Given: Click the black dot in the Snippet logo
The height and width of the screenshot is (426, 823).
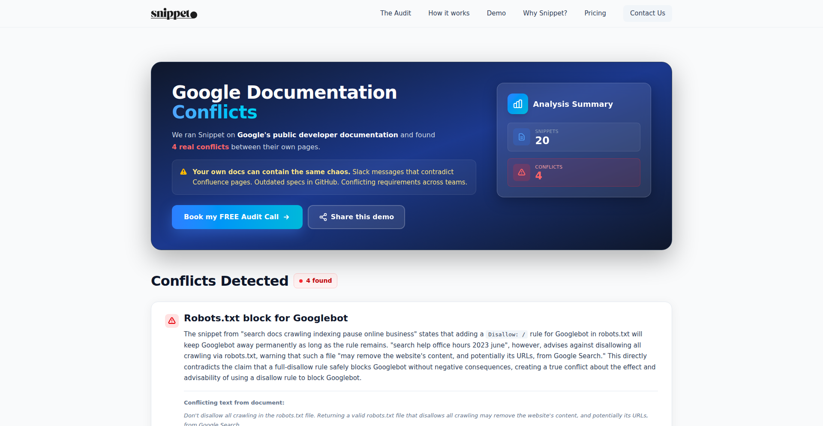Looking at the screenshot, I should (193, 14).
